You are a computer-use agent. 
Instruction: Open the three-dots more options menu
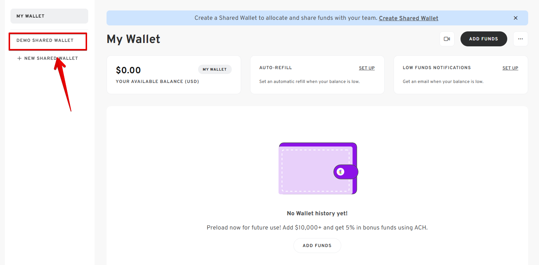coord(520,39)
